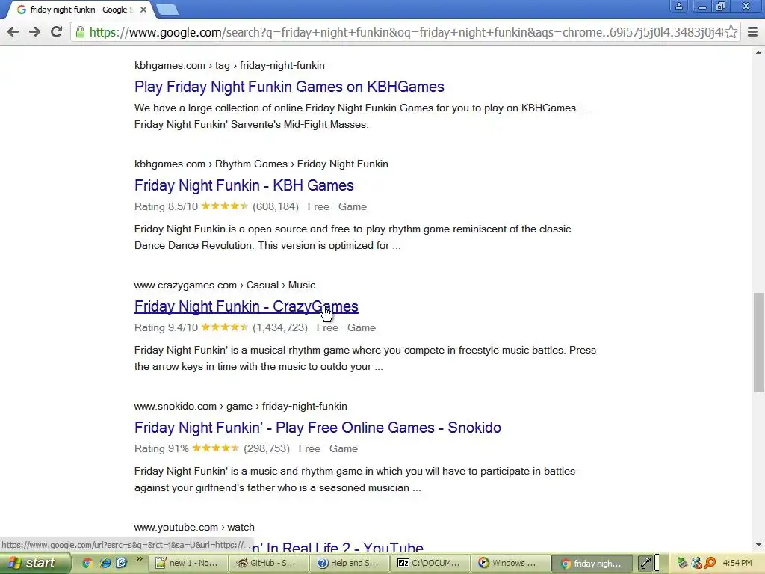This screenshot has height=574, width=765.
Task: Switch to the Windows Media taskbar window
Action: pos(511,563)
